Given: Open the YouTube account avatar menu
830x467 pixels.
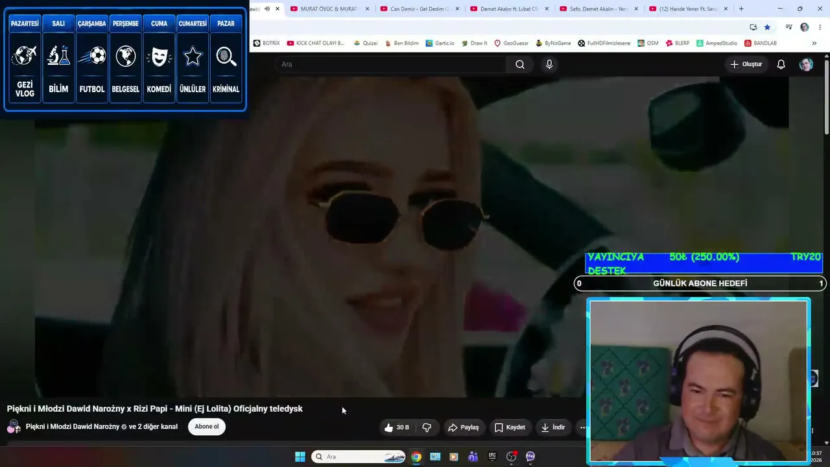Looking at the screenshot, I should [x=806, y=64].
